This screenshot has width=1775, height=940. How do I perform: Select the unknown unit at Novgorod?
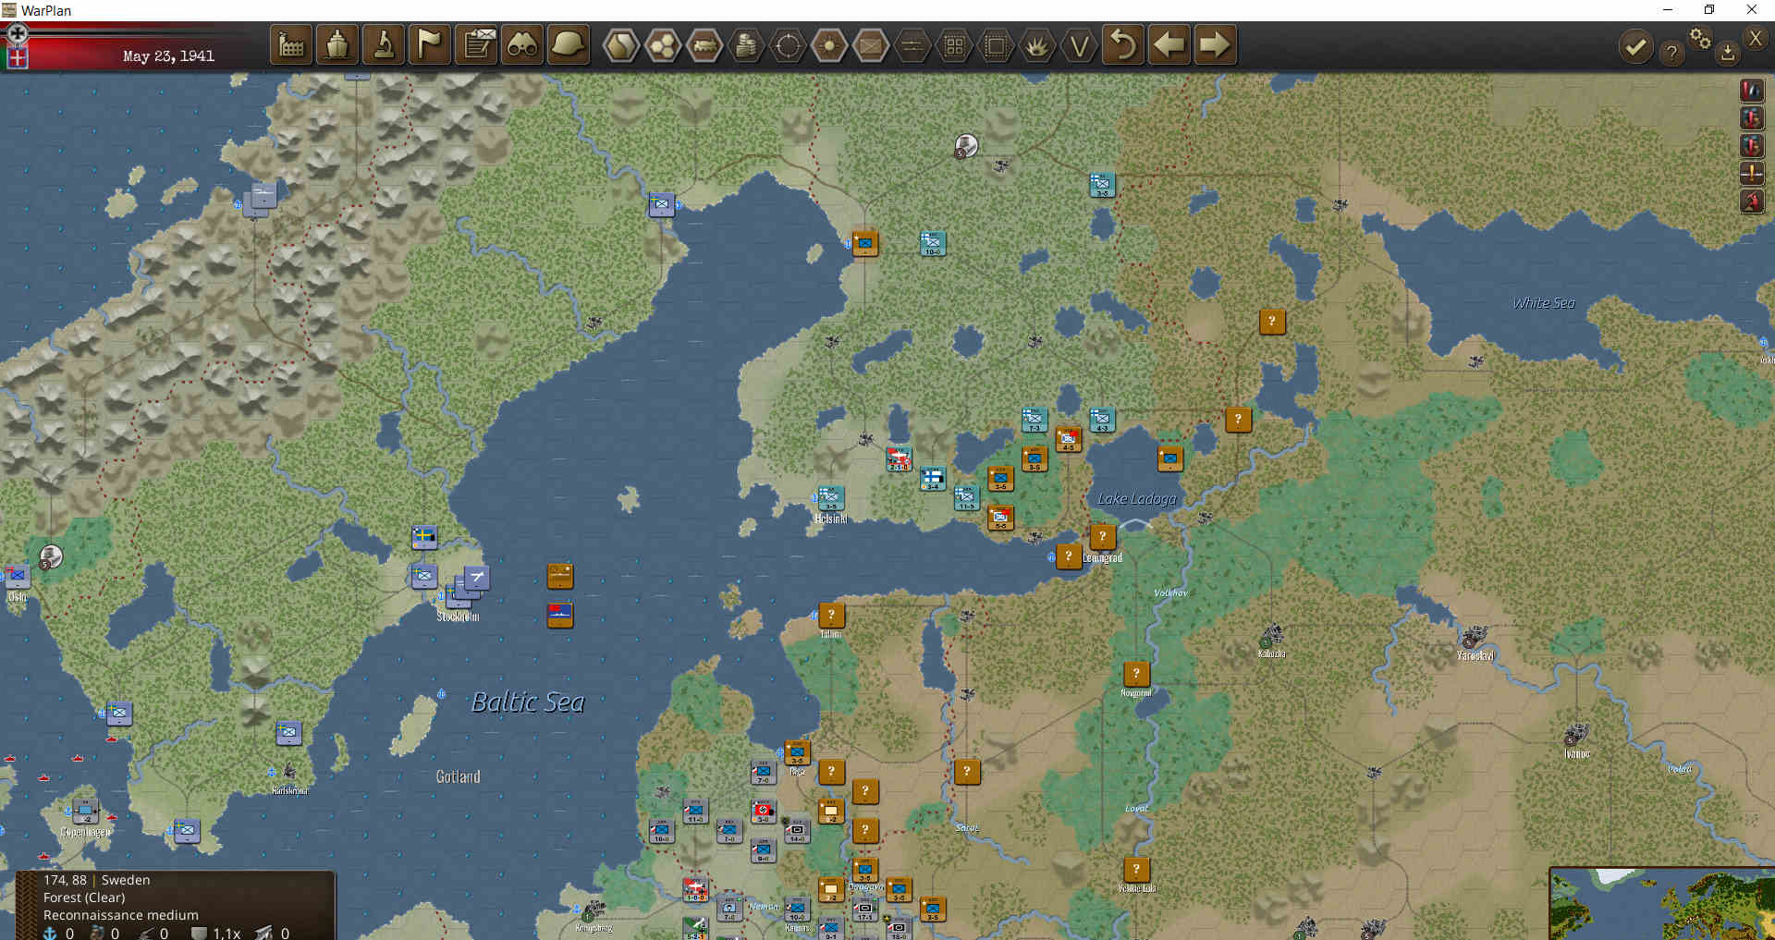(x=1136, y=674)
